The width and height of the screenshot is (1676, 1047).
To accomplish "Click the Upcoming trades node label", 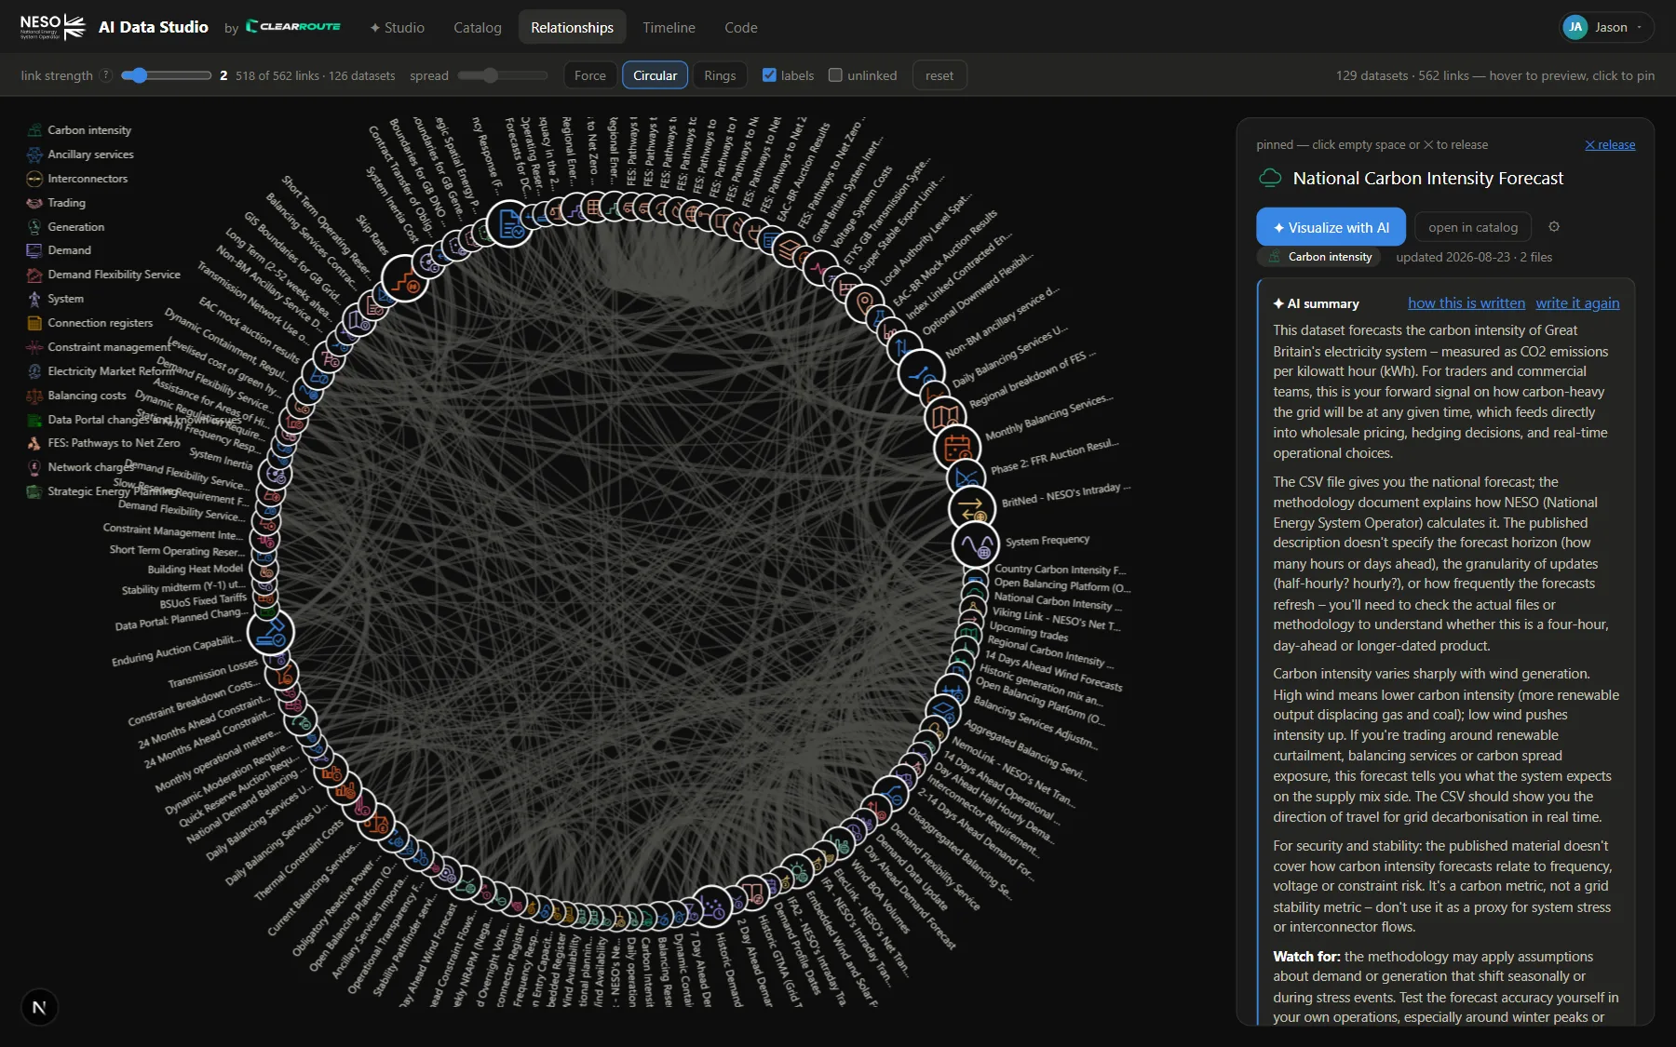I will click(1028, 632).
